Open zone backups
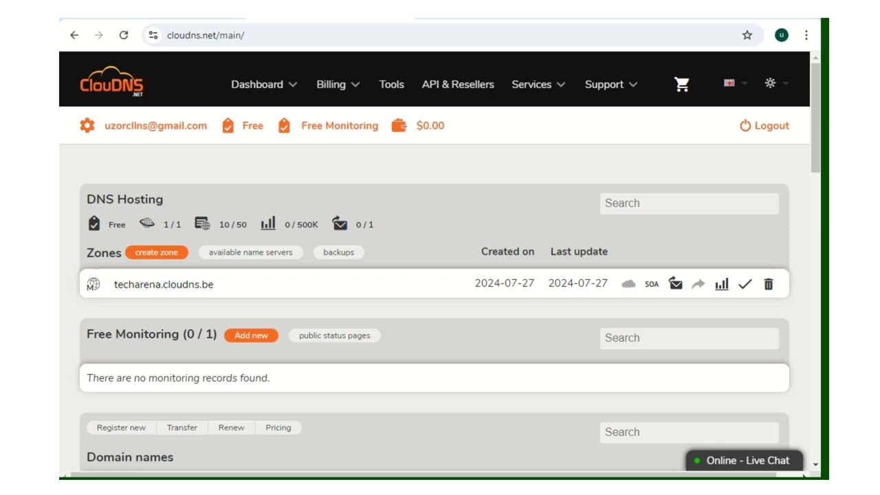The width and height of the screenshot is (880, 495). coord(339,252)
